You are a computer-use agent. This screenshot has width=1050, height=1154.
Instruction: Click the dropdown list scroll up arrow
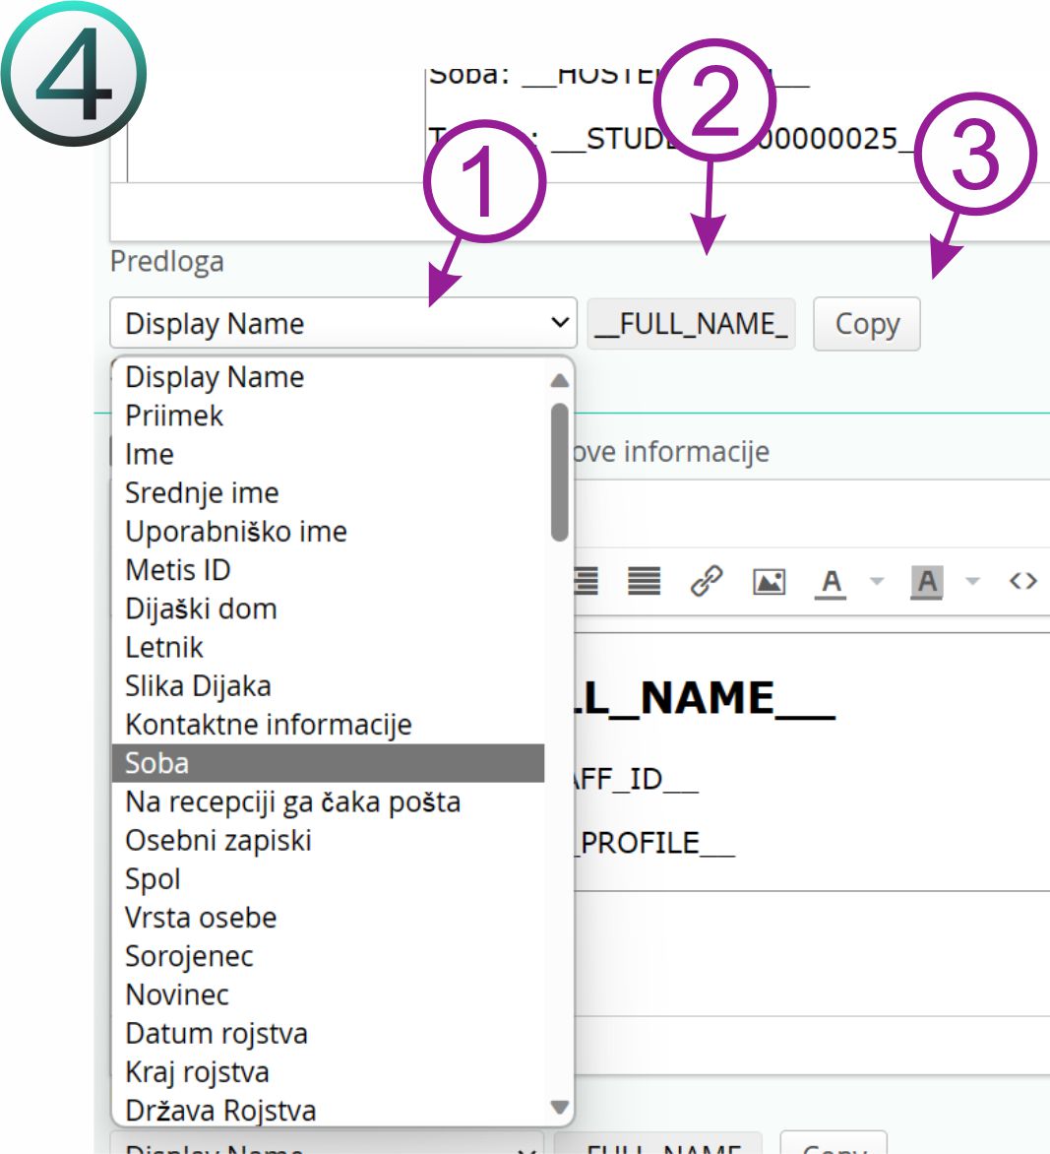pos(559,380)
